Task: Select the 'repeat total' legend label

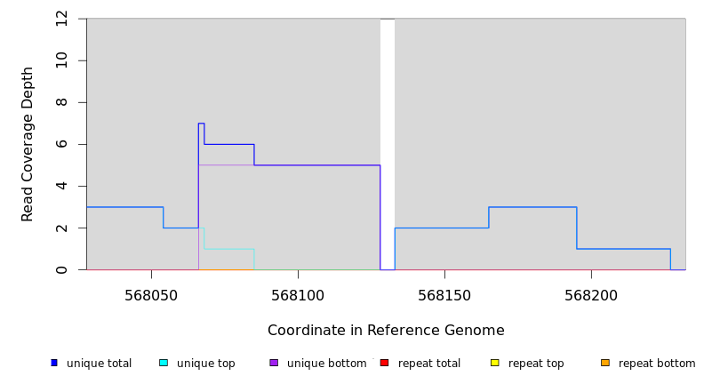Action: (x=429, y=364)
